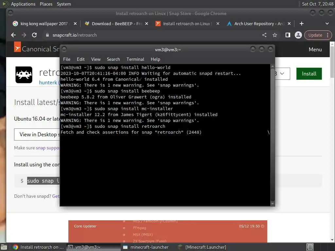Close the Arch User Repository tab

pos(289,24)
